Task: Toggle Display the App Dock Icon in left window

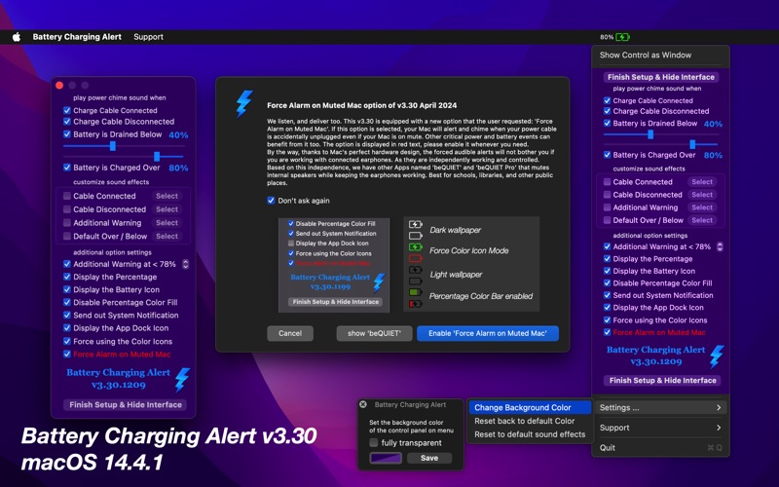Action: click(67, 328)
